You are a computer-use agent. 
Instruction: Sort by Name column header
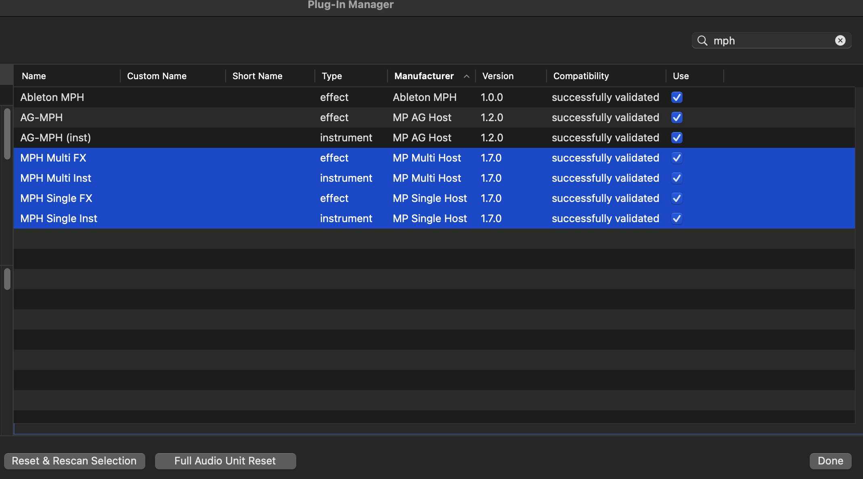click(x=67, y=76)
